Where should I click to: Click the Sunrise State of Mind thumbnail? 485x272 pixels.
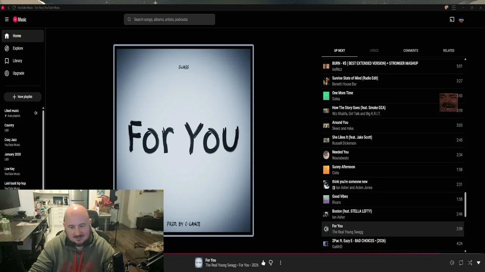point(326,81)
